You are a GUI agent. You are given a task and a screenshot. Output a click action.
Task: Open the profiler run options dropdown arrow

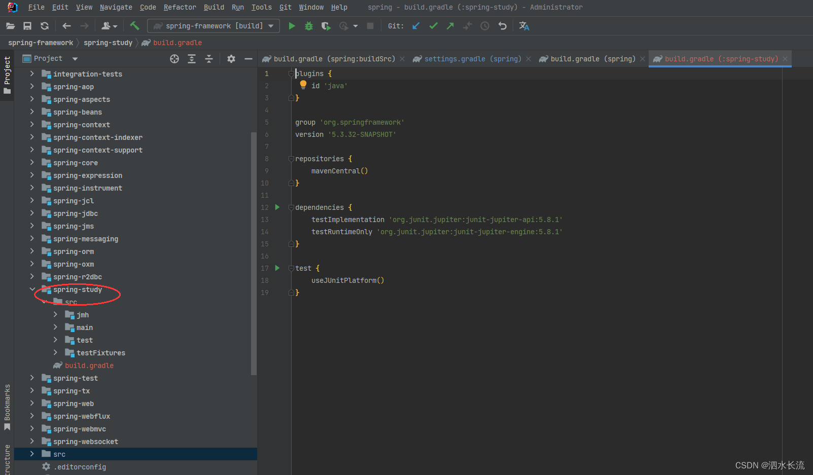(356, 26)
